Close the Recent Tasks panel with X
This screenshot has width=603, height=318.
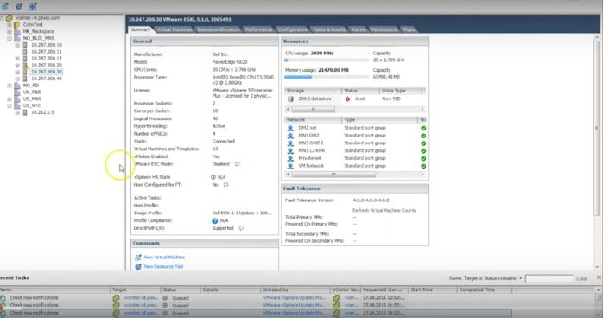[x=599, y=277]
